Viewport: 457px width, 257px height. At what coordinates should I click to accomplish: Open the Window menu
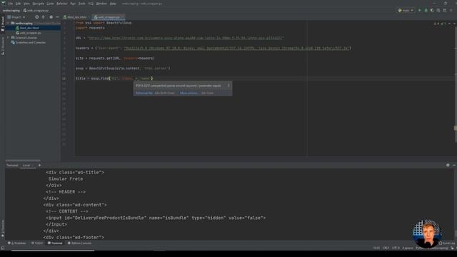(101, 4)
